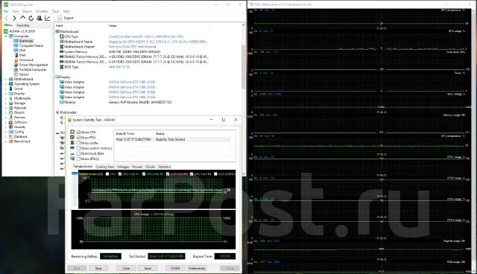
Task: Click the Stress GPU(s) monitor icon
Action: (72, 159)
